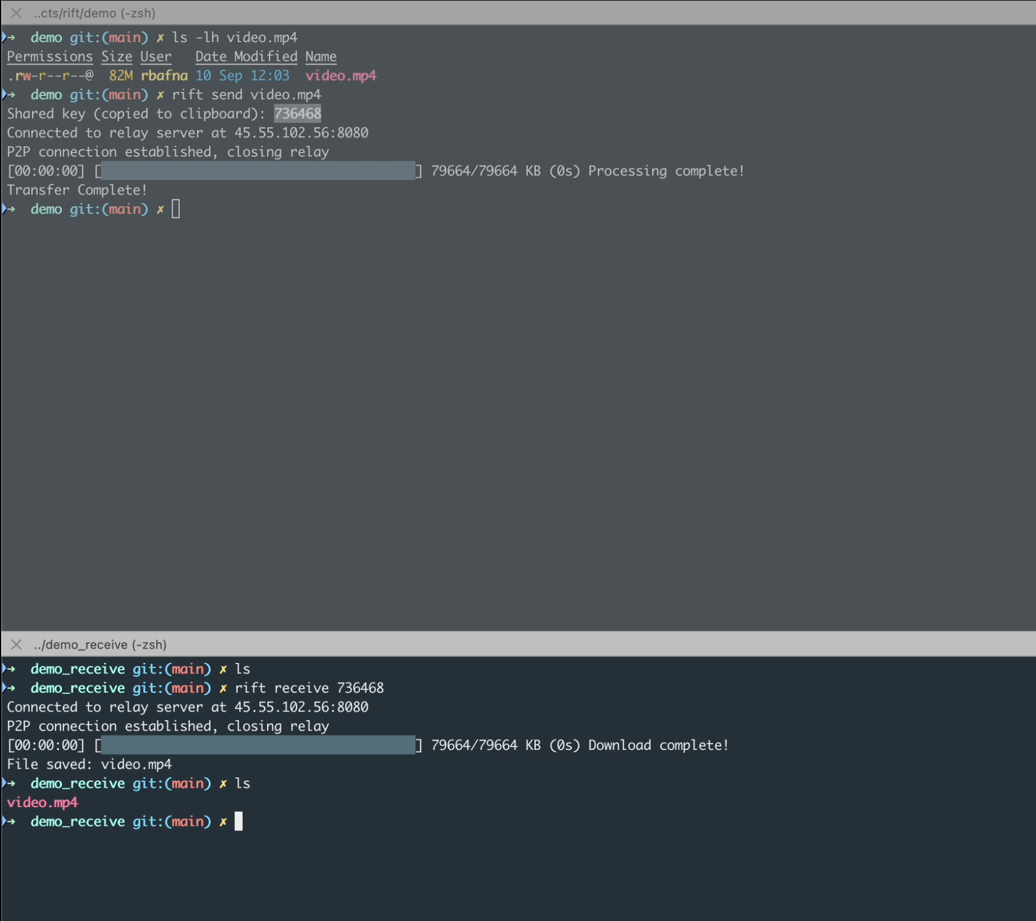Click the 'File saved: video.mp4' line
This screenshot has height=921, width=1036.
[89, 764]
